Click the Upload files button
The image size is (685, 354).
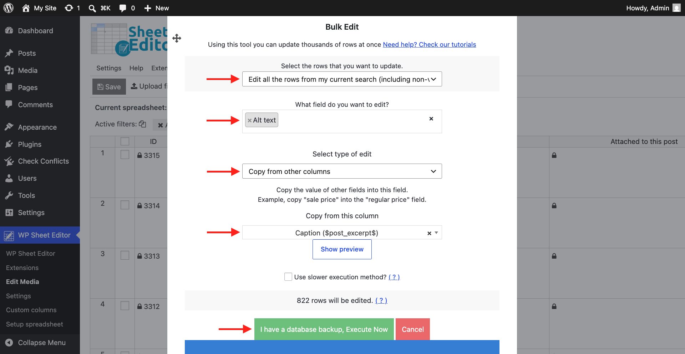[149, 86]
